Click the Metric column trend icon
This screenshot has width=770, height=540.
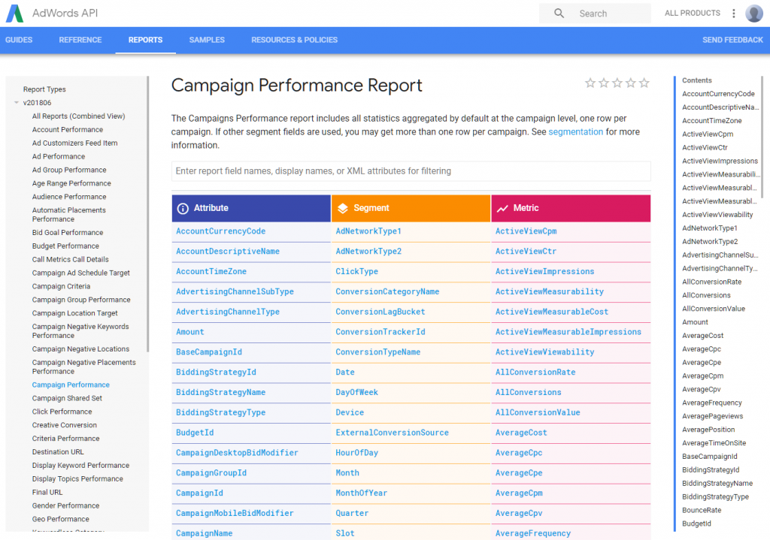[502, 209]
